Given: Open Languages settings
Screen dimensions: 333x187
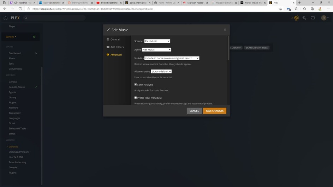Looking at the screenshot, I should (14, 118).
